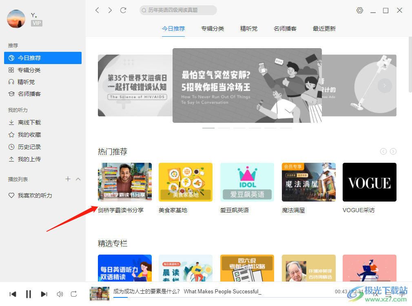This screenshot has height=306, width=412.
Task: Skip to the previous track
Action: 13,294
